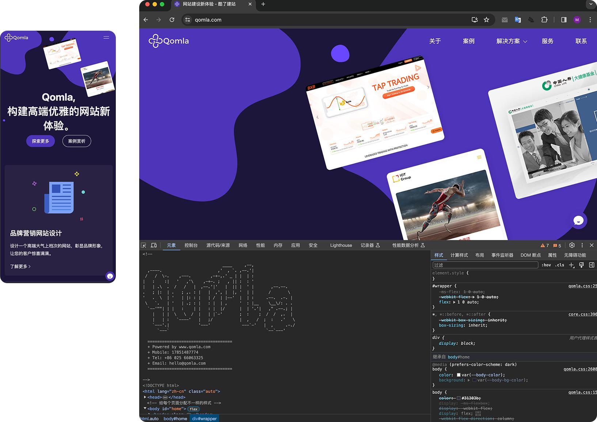The width and height of the screenshot is (597, 422).
Task: Click the install app icon in address bar
Action: [x=475, y=20]
